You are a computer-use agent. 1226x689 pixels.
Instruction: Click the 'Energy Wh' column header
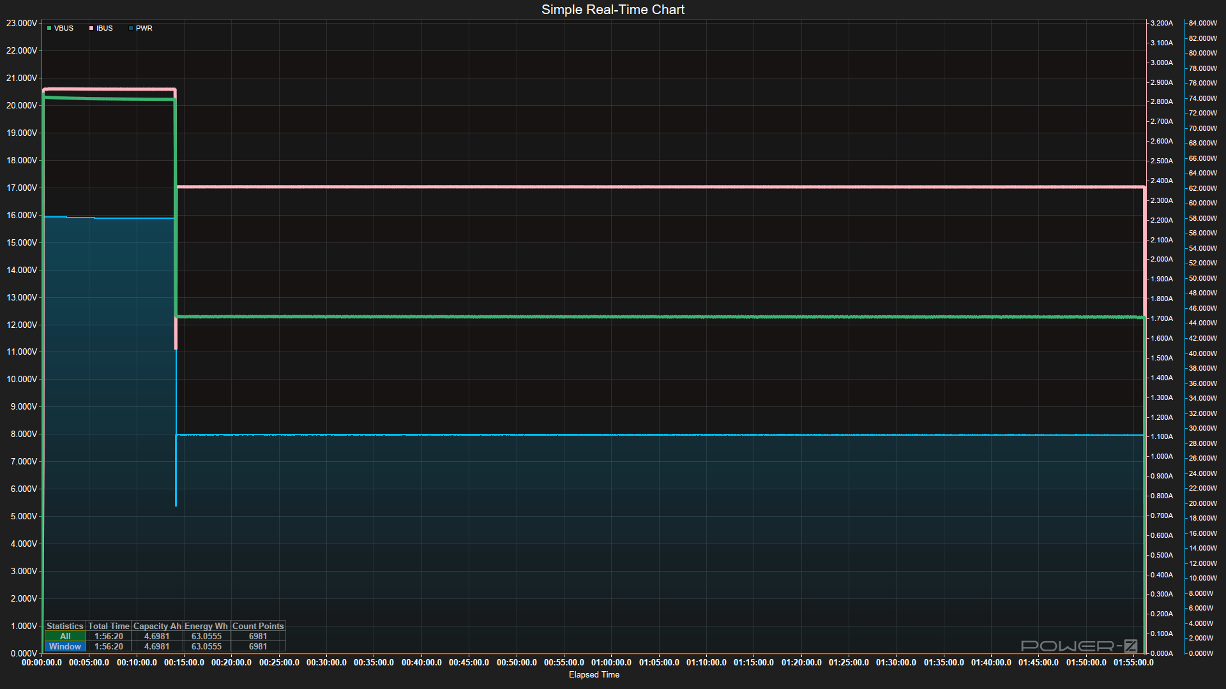[x=206, y=626]
